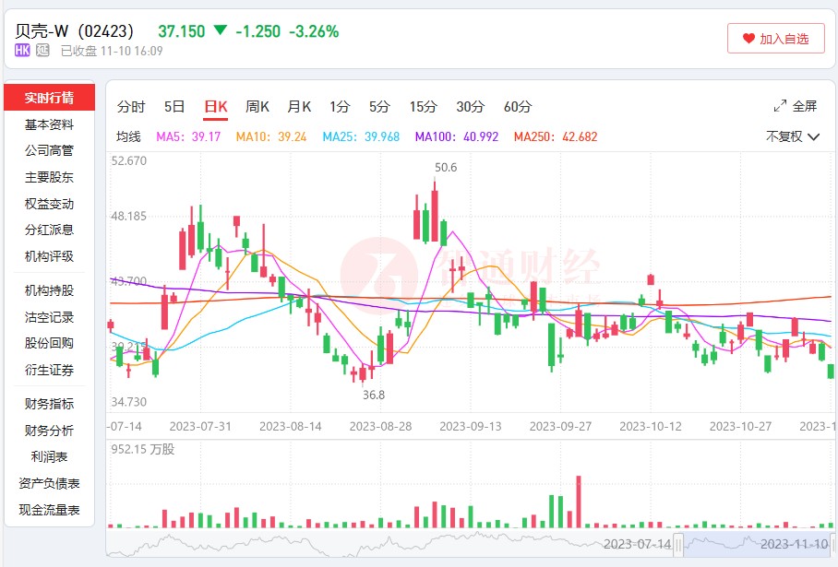This screenshot has height=567, width=838.
Task: Switch to the 60分 chart tab
Action: [518, 107]
